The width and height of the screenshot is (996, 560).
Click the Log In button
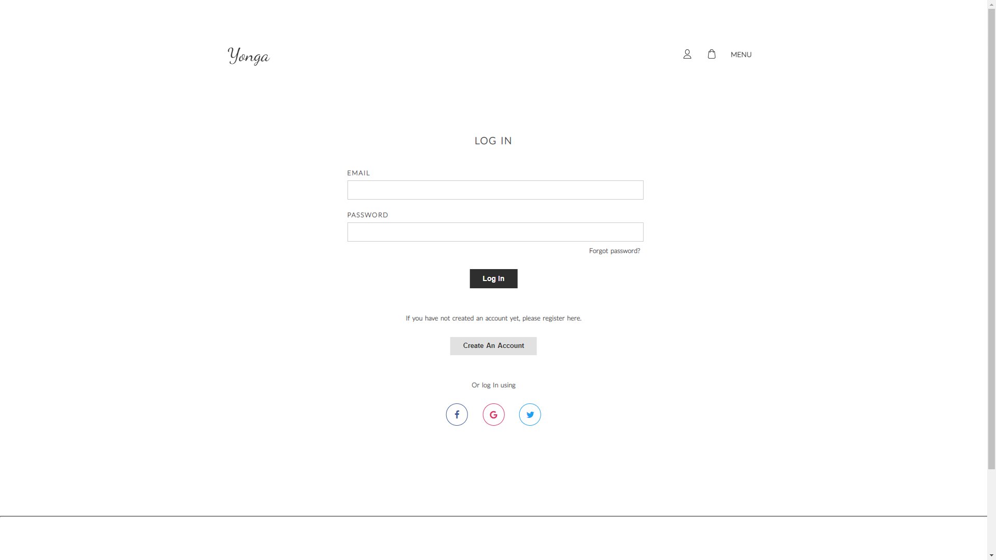click(x=493, y=278)
